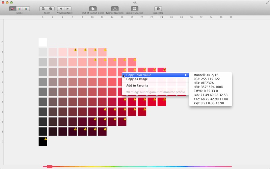This screenshot has width=270, height=169.
Task: Click warning icon on value 2, chroma 10 swatch
Action: tap(95, 119)
